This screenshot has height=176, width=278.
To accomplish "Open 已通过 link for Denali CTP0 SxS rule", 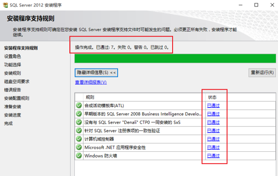I will point(213,122).
